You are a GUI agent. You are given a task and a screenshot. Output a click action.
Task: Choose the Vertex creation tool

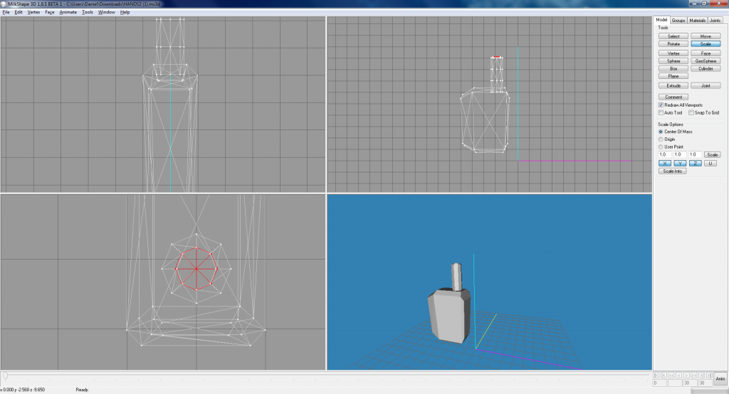coord(673,53)
